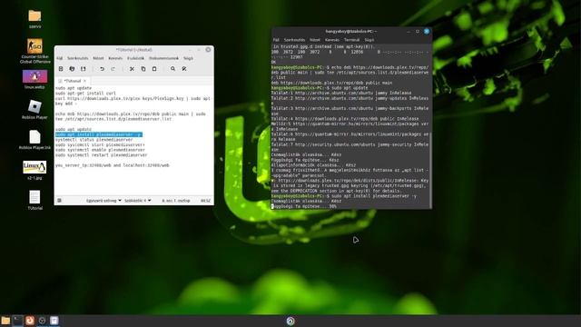The image size is (581, 327).
Task: Select the Roblox Player.lnk desktop file
Action: coord(34,140)
